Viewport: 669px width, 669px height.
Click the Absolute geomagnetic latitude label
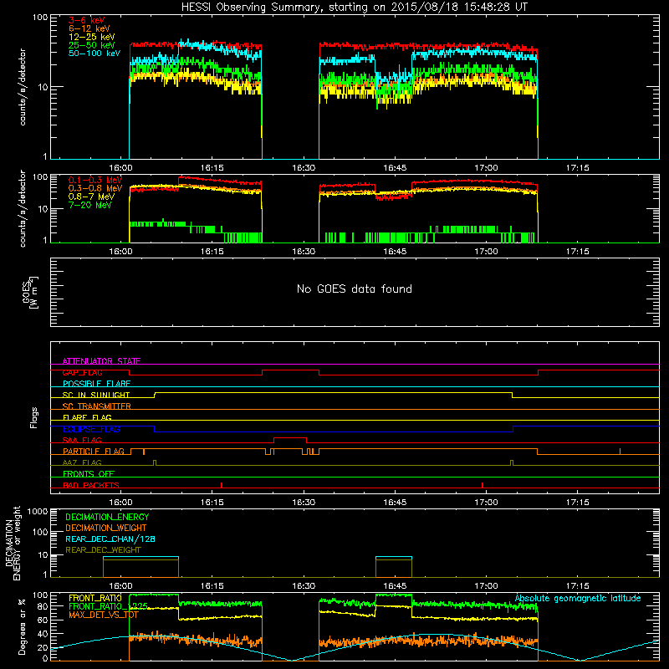pyautogui.click(x=578, y=598)
